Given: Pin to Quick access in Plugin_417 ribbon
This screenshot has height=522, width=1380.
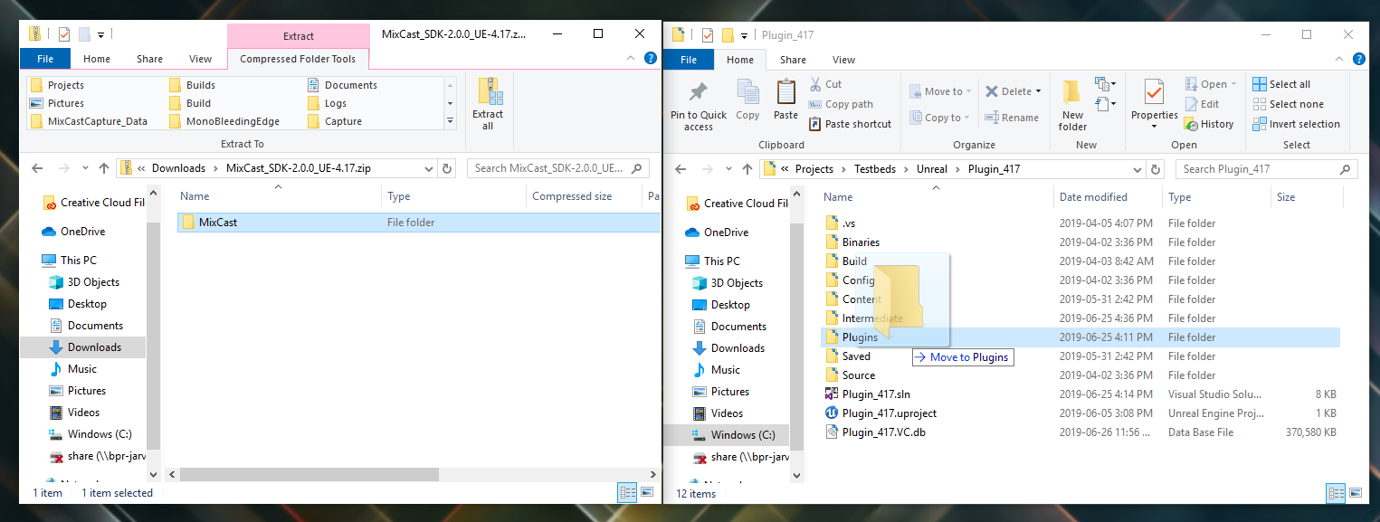Looking at the screenshot, I should 699,106.
